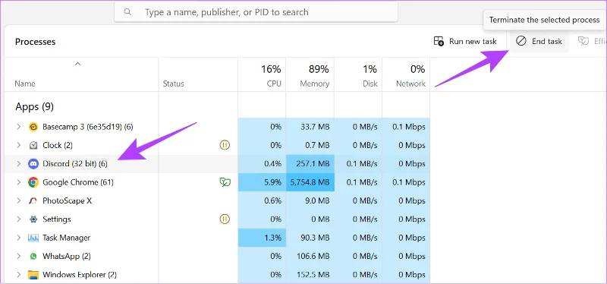The image size is (607, 284).
Task: Click PhotoScape X's 9.0 MB memory cell
Action: [x=310, y=200]
